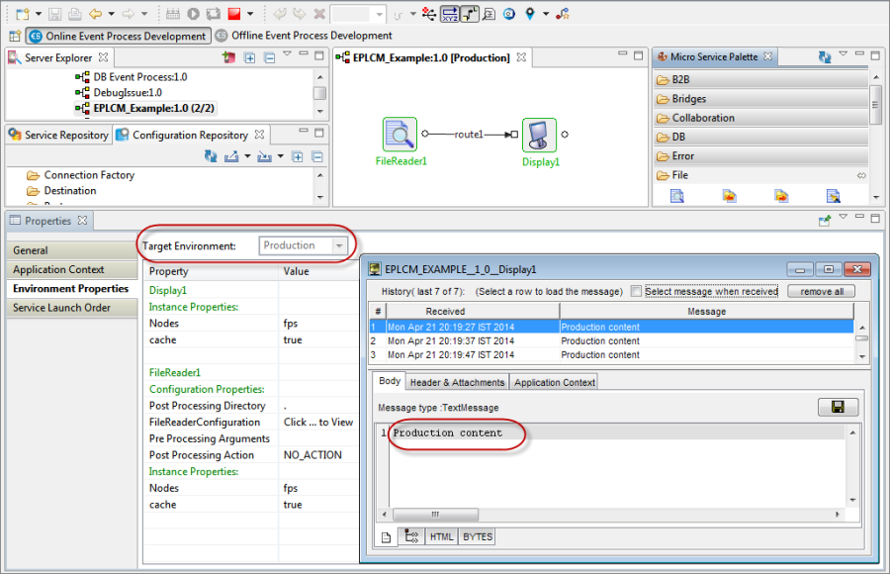Screen dimensions: 890x574
Task: Click Server Explorer's add server icon
Action: (x=228, y=57)
